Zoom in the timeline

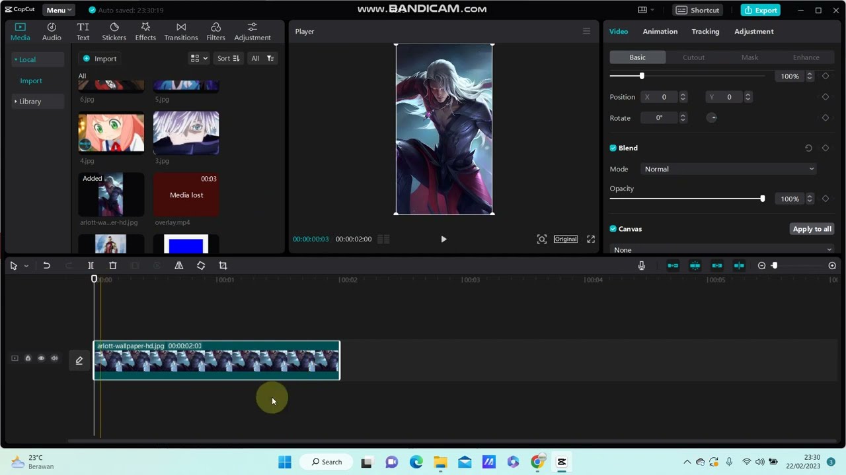pos(832,265)
